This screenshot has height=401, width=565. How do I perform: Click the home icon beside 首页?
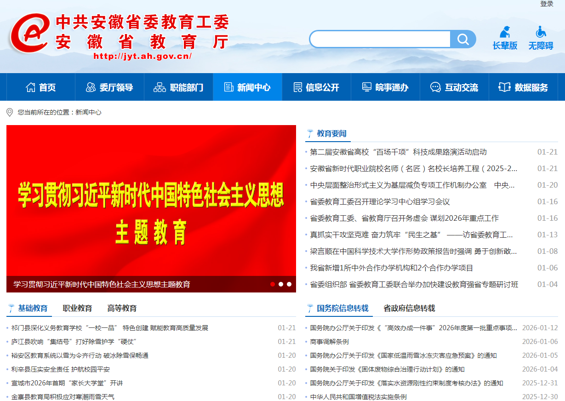30,87
